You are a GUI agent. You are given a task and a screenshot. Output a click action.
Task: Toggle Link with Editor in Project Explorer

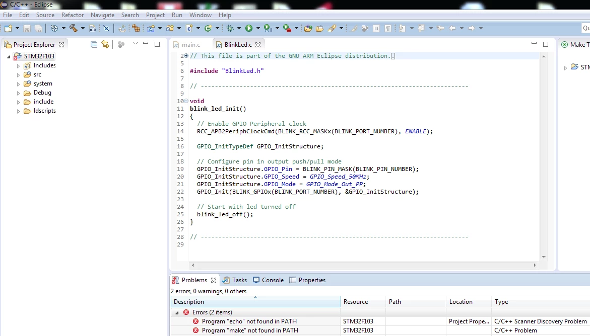105,45
